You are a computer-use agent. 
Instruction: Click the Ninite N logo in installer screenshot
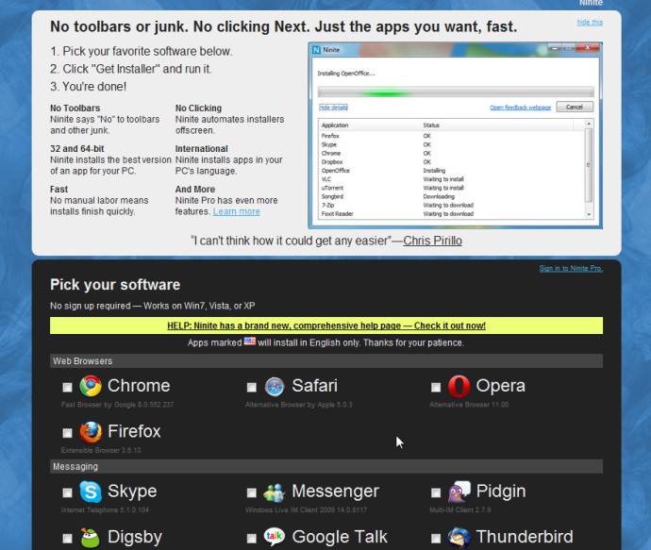pos(316,50)
